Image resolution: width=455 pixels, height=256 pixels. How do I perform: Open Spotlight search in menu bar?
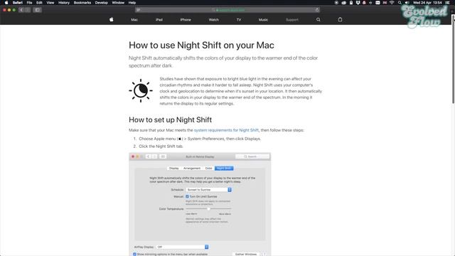tap(400, 3)
